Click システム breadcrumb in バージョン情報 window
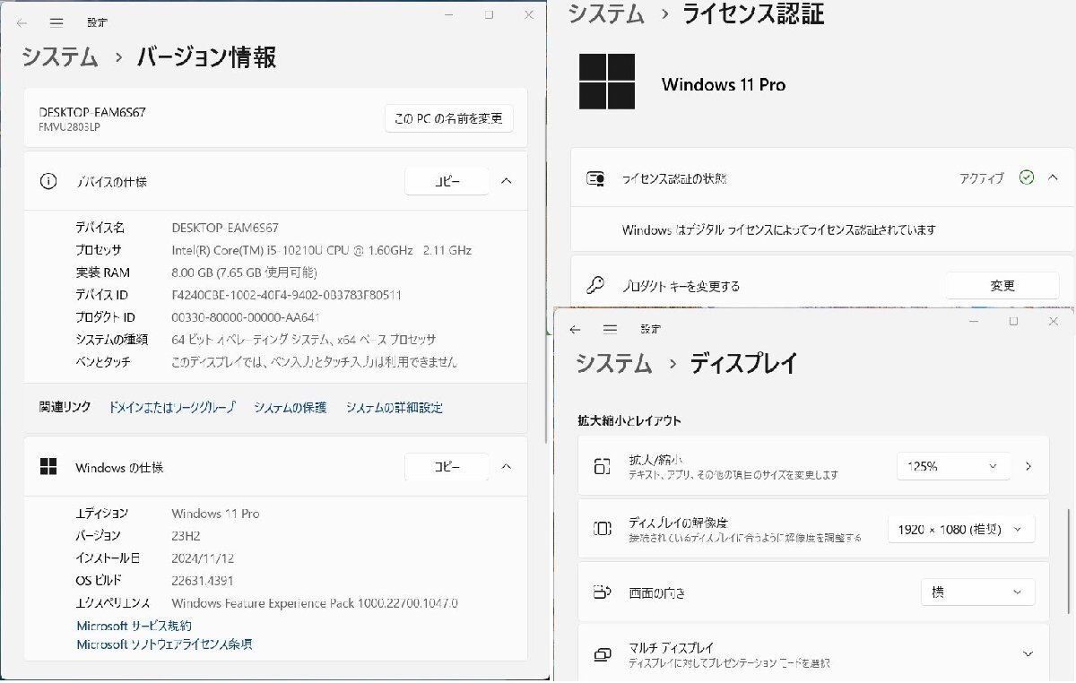Viewport: 1076px width, 683px height. click(x=60, y=57)
